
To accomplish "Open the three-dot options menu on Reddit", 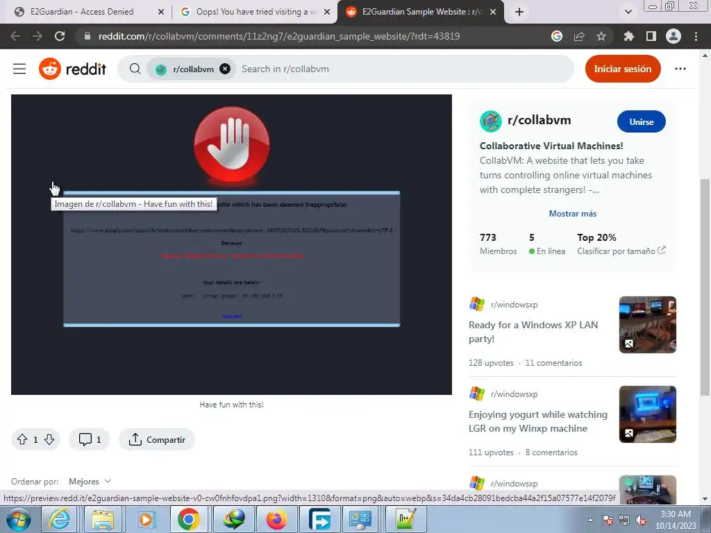I will tap(680, 69).
